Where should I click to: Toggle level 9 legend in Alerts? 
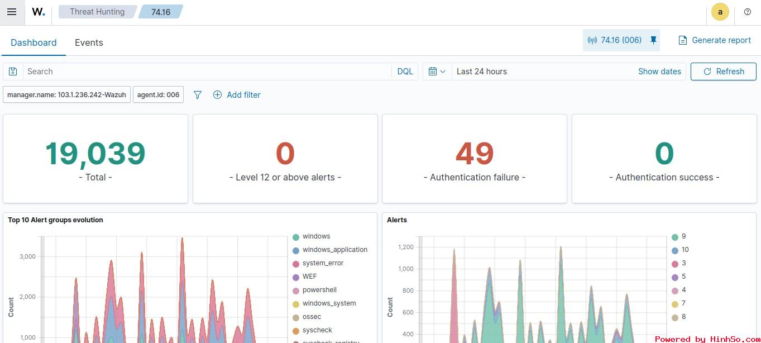coord(679,237)
